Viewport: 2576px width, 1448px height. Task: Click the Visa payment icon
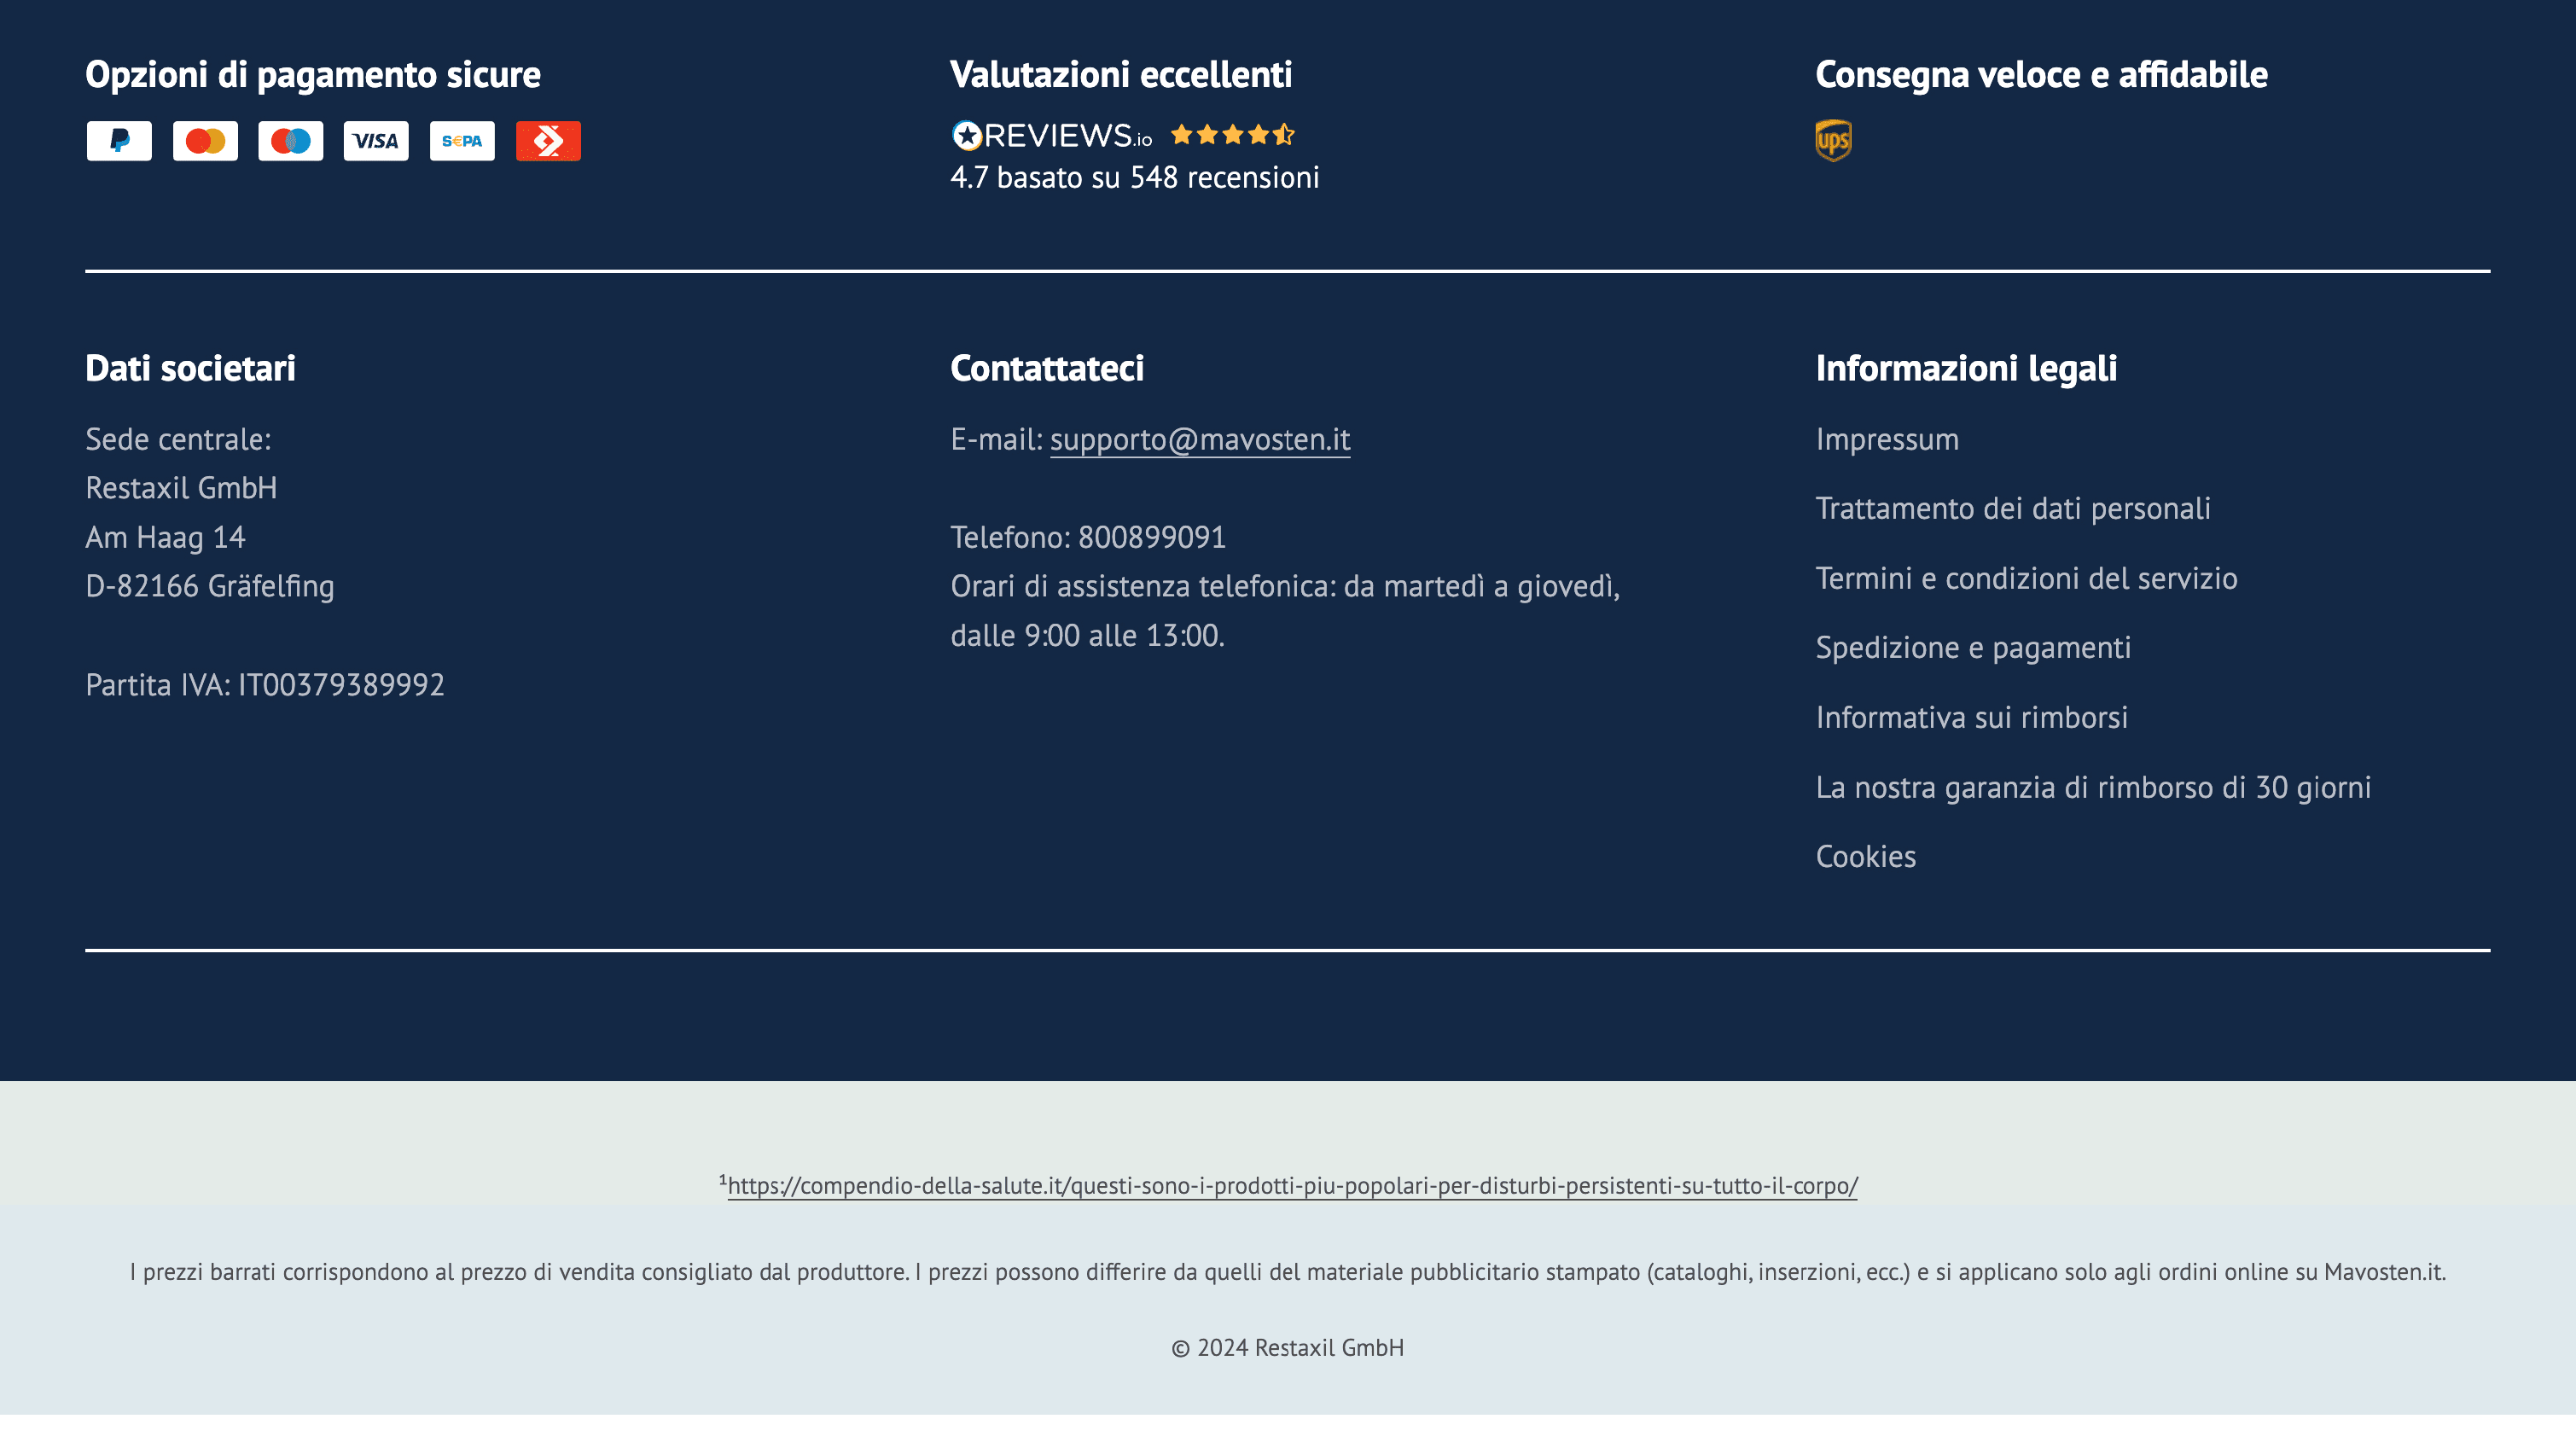376,141
